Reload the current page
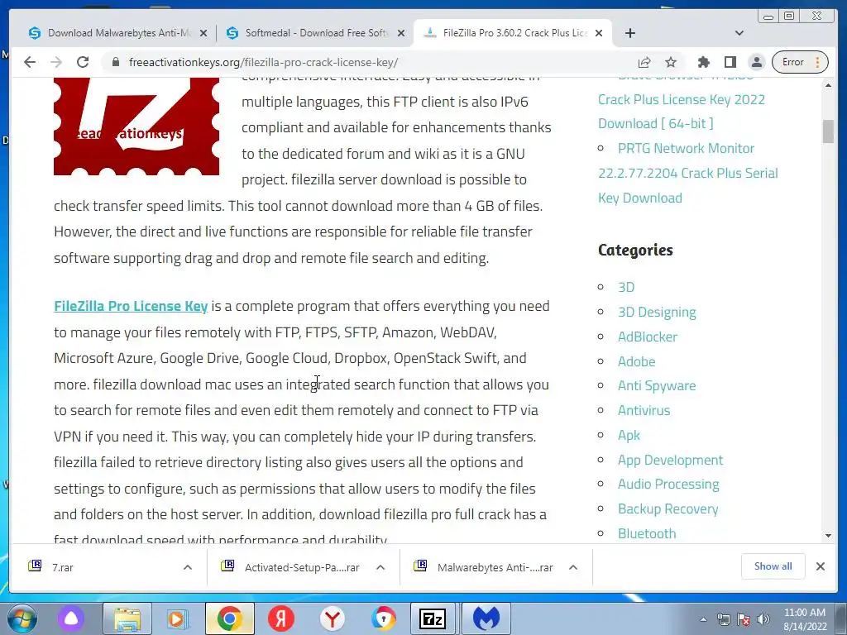The width and height of the screenshot is (847, 635). (82, 62)
